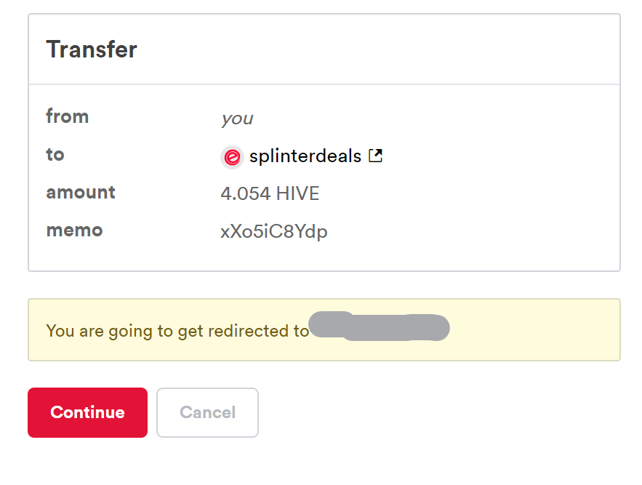Open the splinterdeals account name link

tap(305, 156)
